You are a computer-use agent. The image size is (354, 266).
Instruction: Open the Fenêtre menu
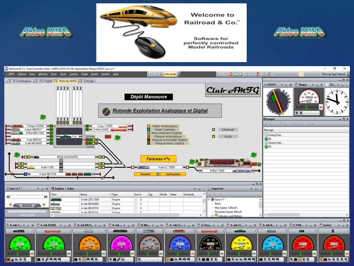(105, 74)
